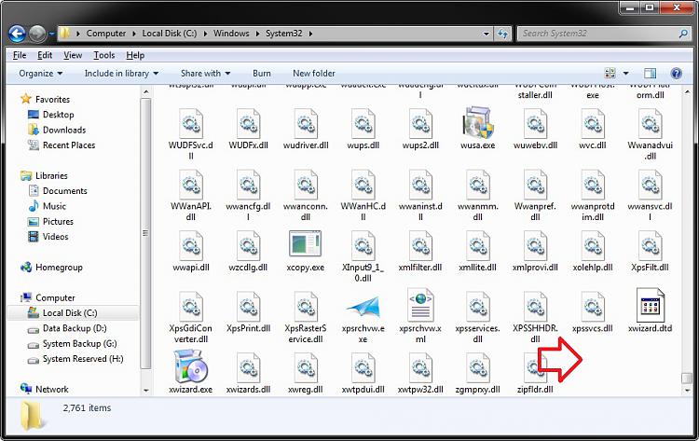
Task: Toggle the preview pane button
Action: click(x=650, y=73)
